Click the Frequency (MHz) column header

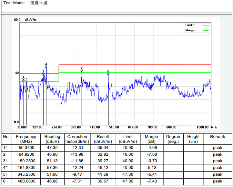tap(26, 139)
